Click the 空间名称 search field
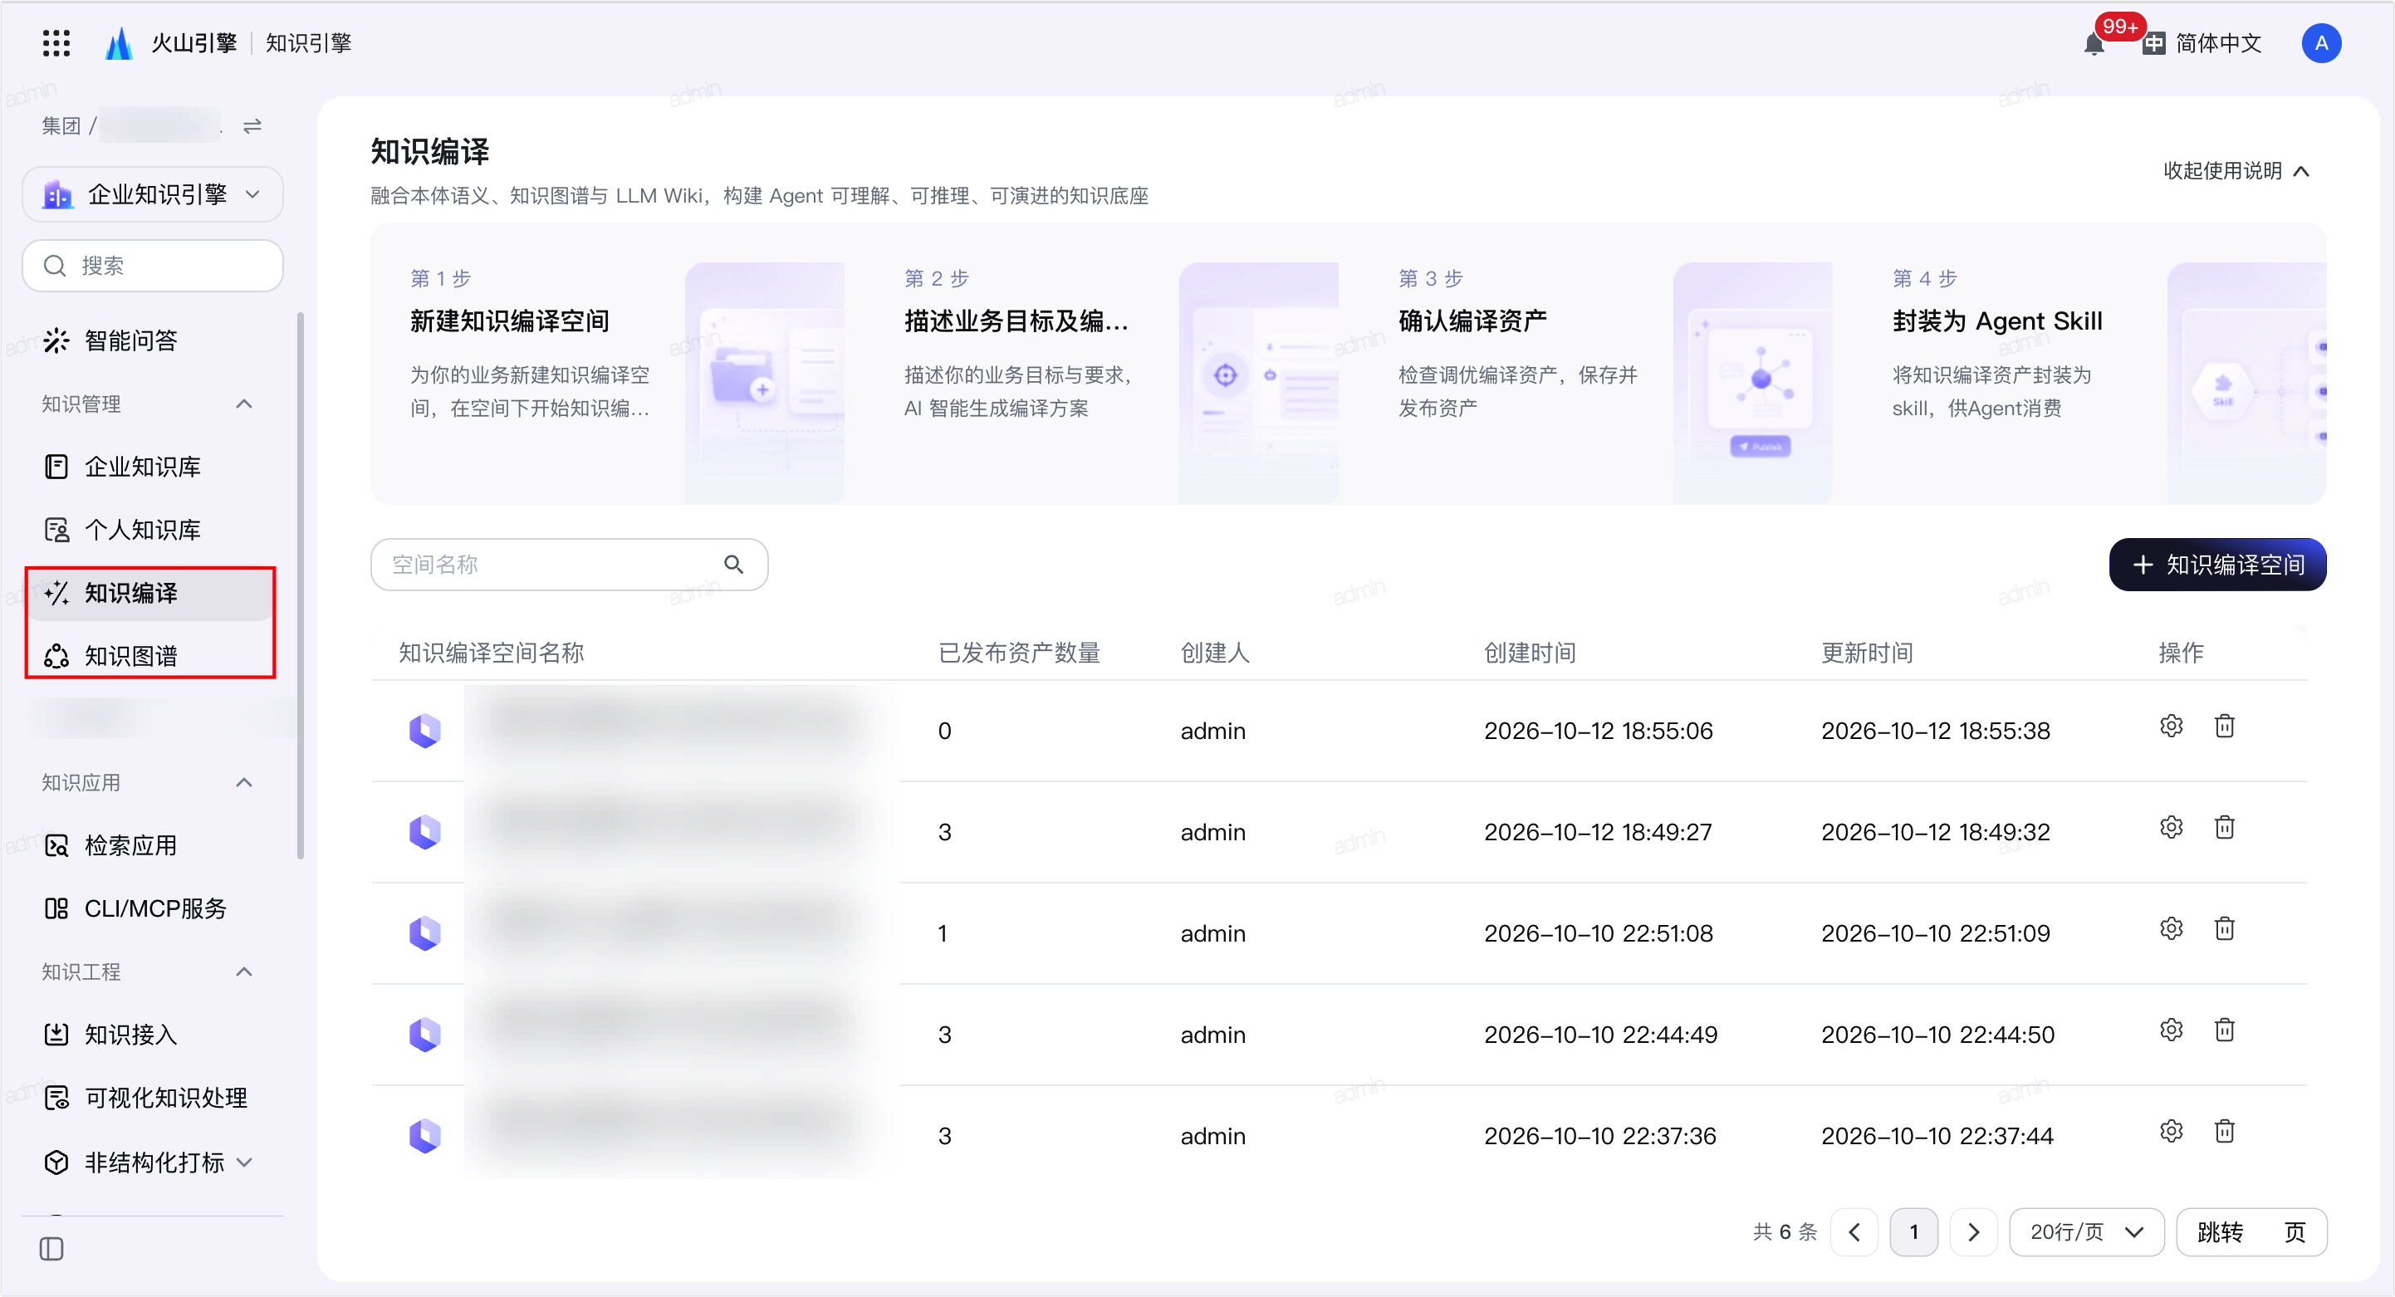 point(569,565)
